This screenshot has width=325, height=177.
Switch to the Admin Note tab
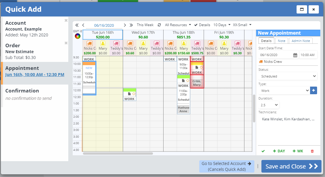[x=301, y=41]
